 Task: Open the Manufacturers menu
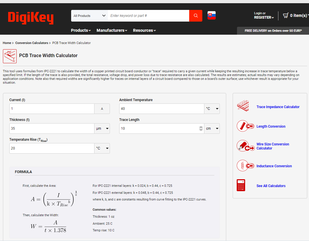pyautogui.click(x=112, y=30)
